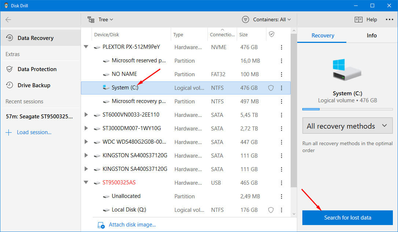
Task: Click Attach disk image link
Action: point(132,225)
